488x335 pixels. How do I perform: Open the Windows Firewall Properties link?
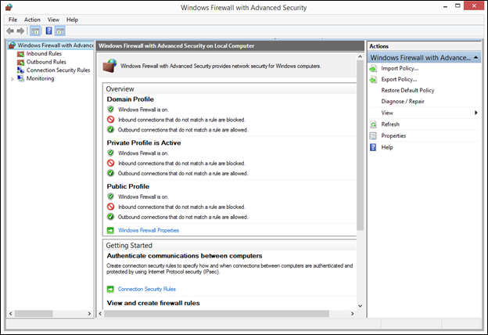[149, 230]
